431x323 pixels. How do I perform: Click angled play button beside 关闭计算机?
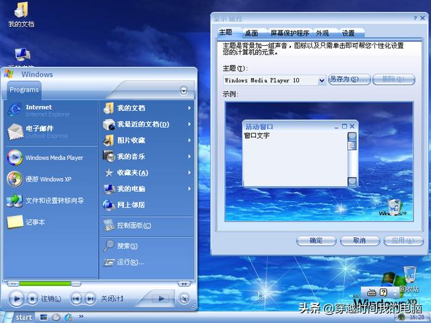[161, 298]
